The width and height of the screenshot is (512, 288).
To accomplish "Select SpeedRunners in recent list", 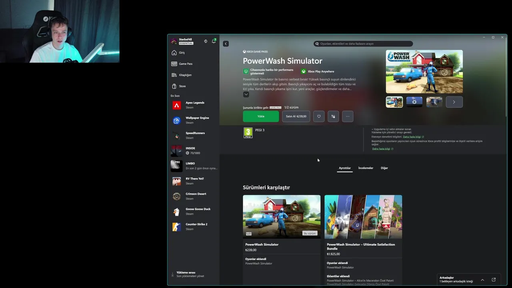I will click(x=194, y=136).
